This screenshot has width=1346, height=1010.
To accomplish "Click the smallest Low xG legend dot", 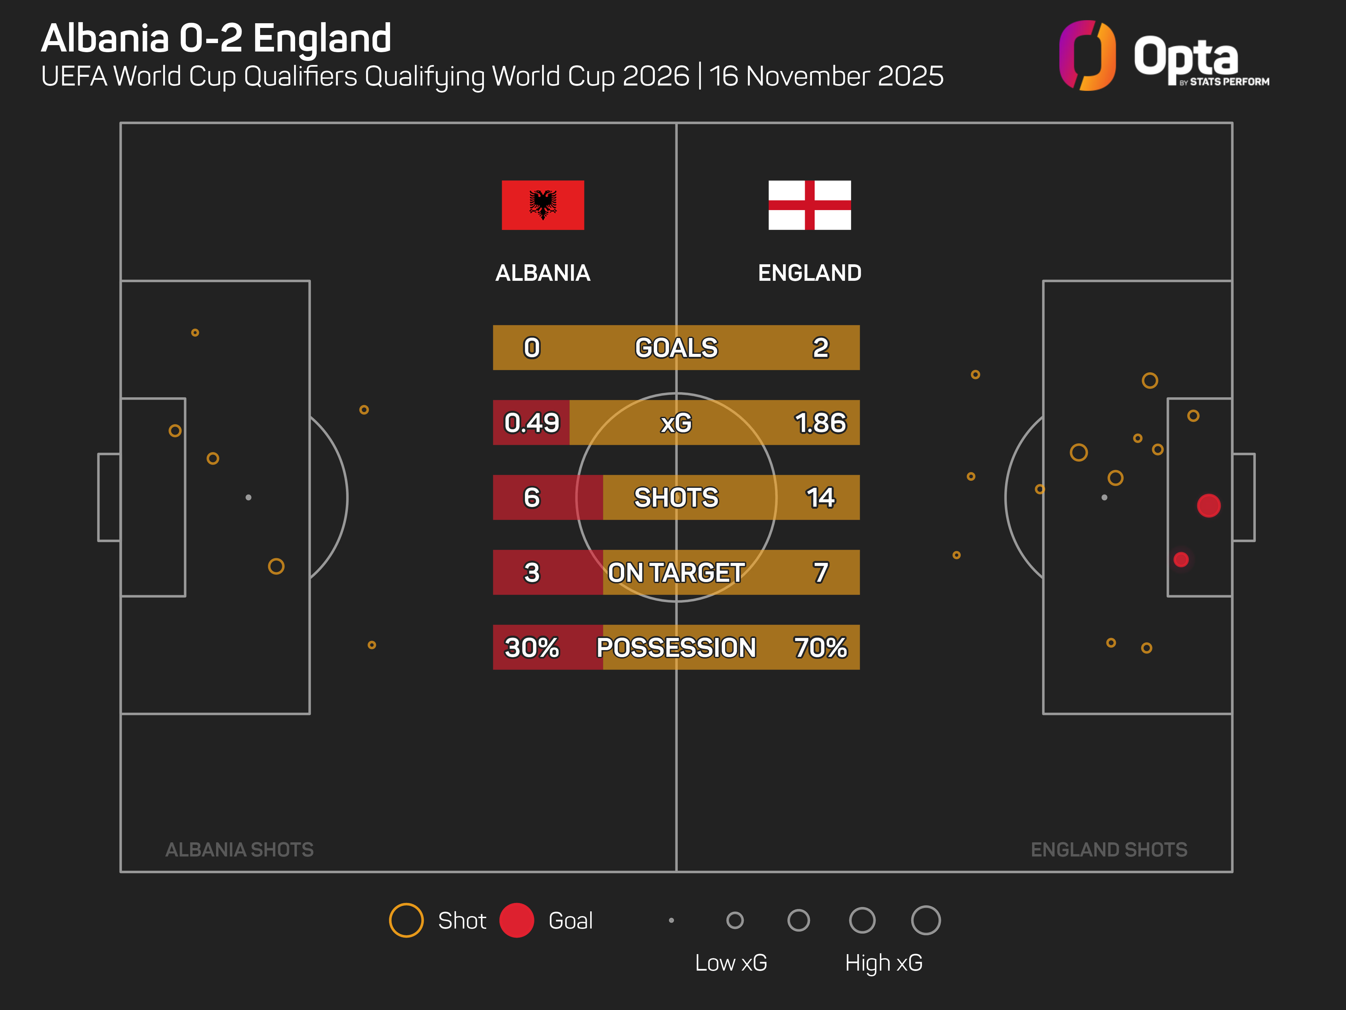I will click(x=671, y=920).
